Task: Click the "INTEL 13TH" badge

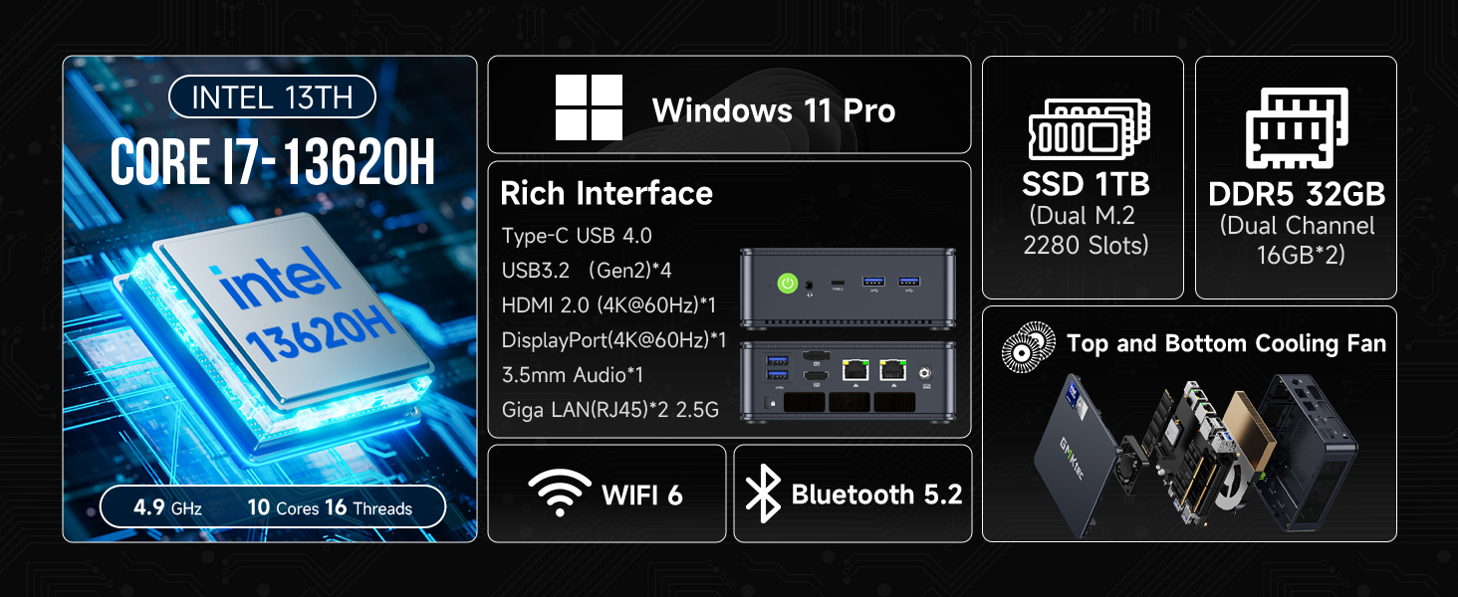Action: pyautogui.click(x=271, y=98)
